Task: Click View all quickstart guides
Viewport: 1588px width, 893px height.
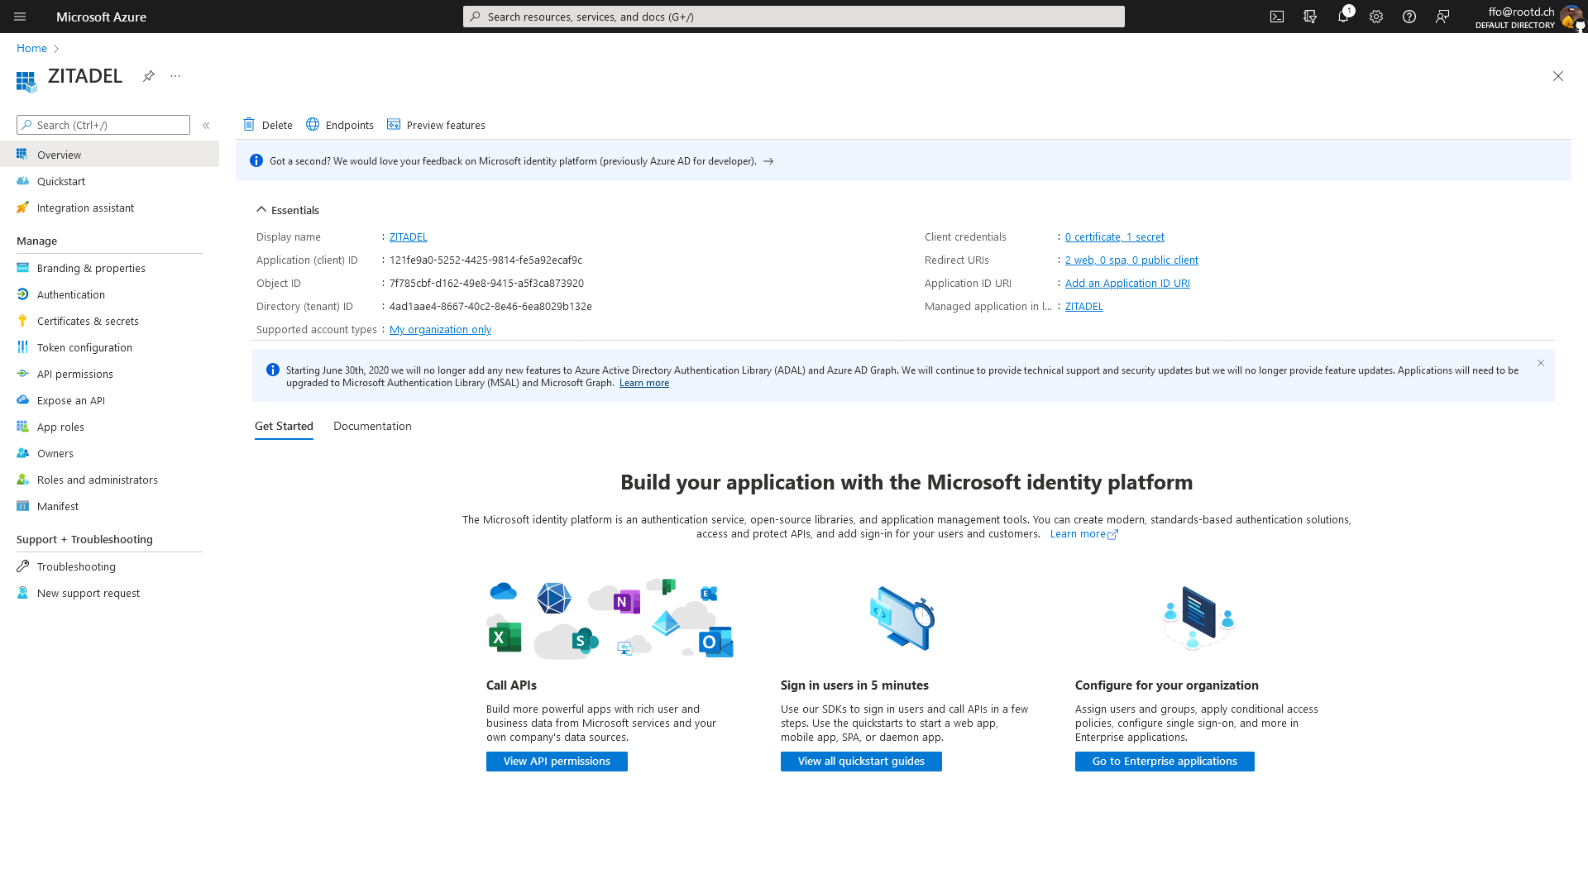Action: click(x=860, y=761)
